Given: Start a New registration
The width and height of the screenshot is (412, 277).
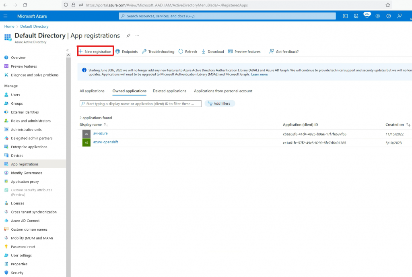Looking at the screenshot, I should (95, 52).
